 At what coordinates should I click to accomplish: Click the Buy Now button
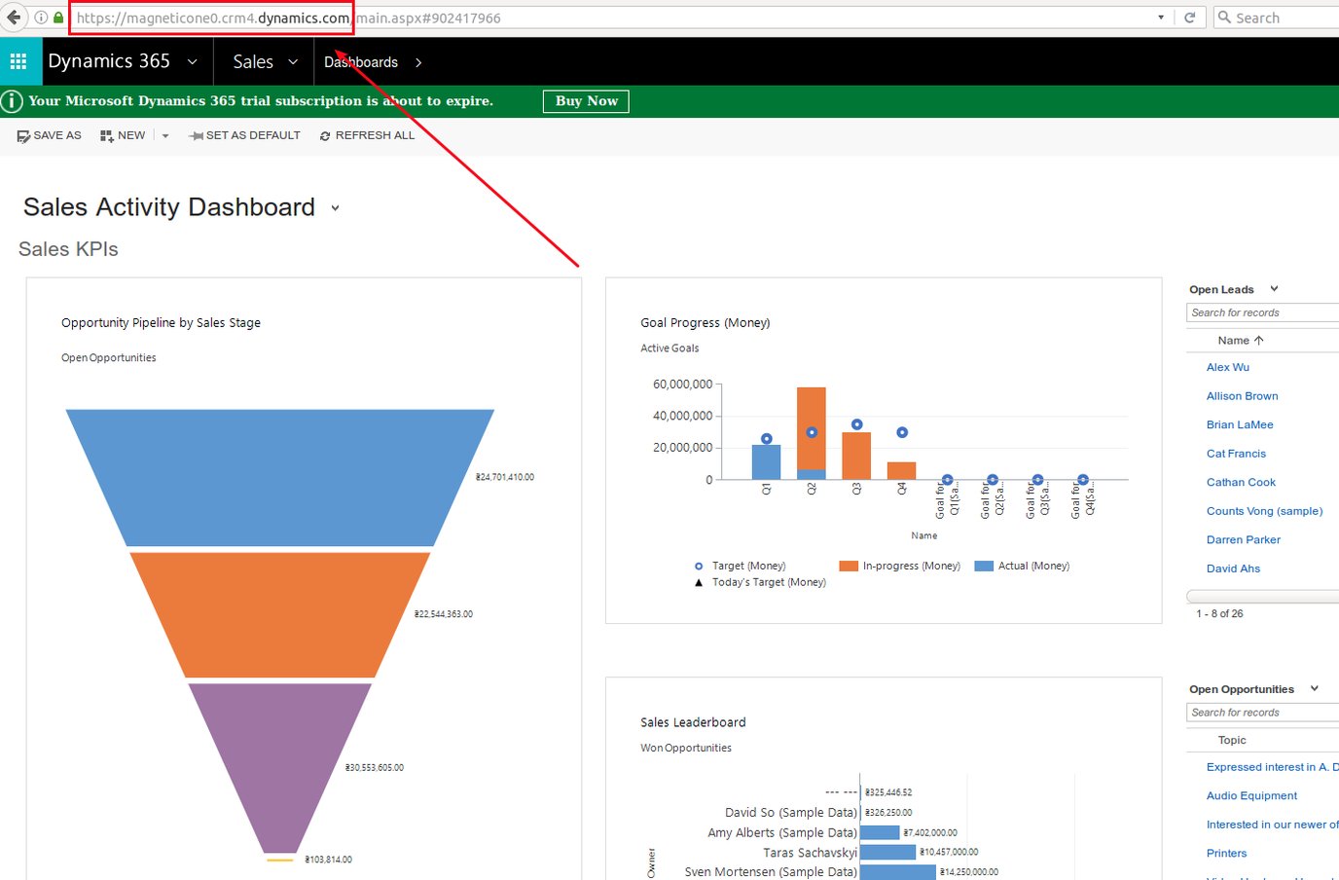pyautogui.click(x=585, y=100)
